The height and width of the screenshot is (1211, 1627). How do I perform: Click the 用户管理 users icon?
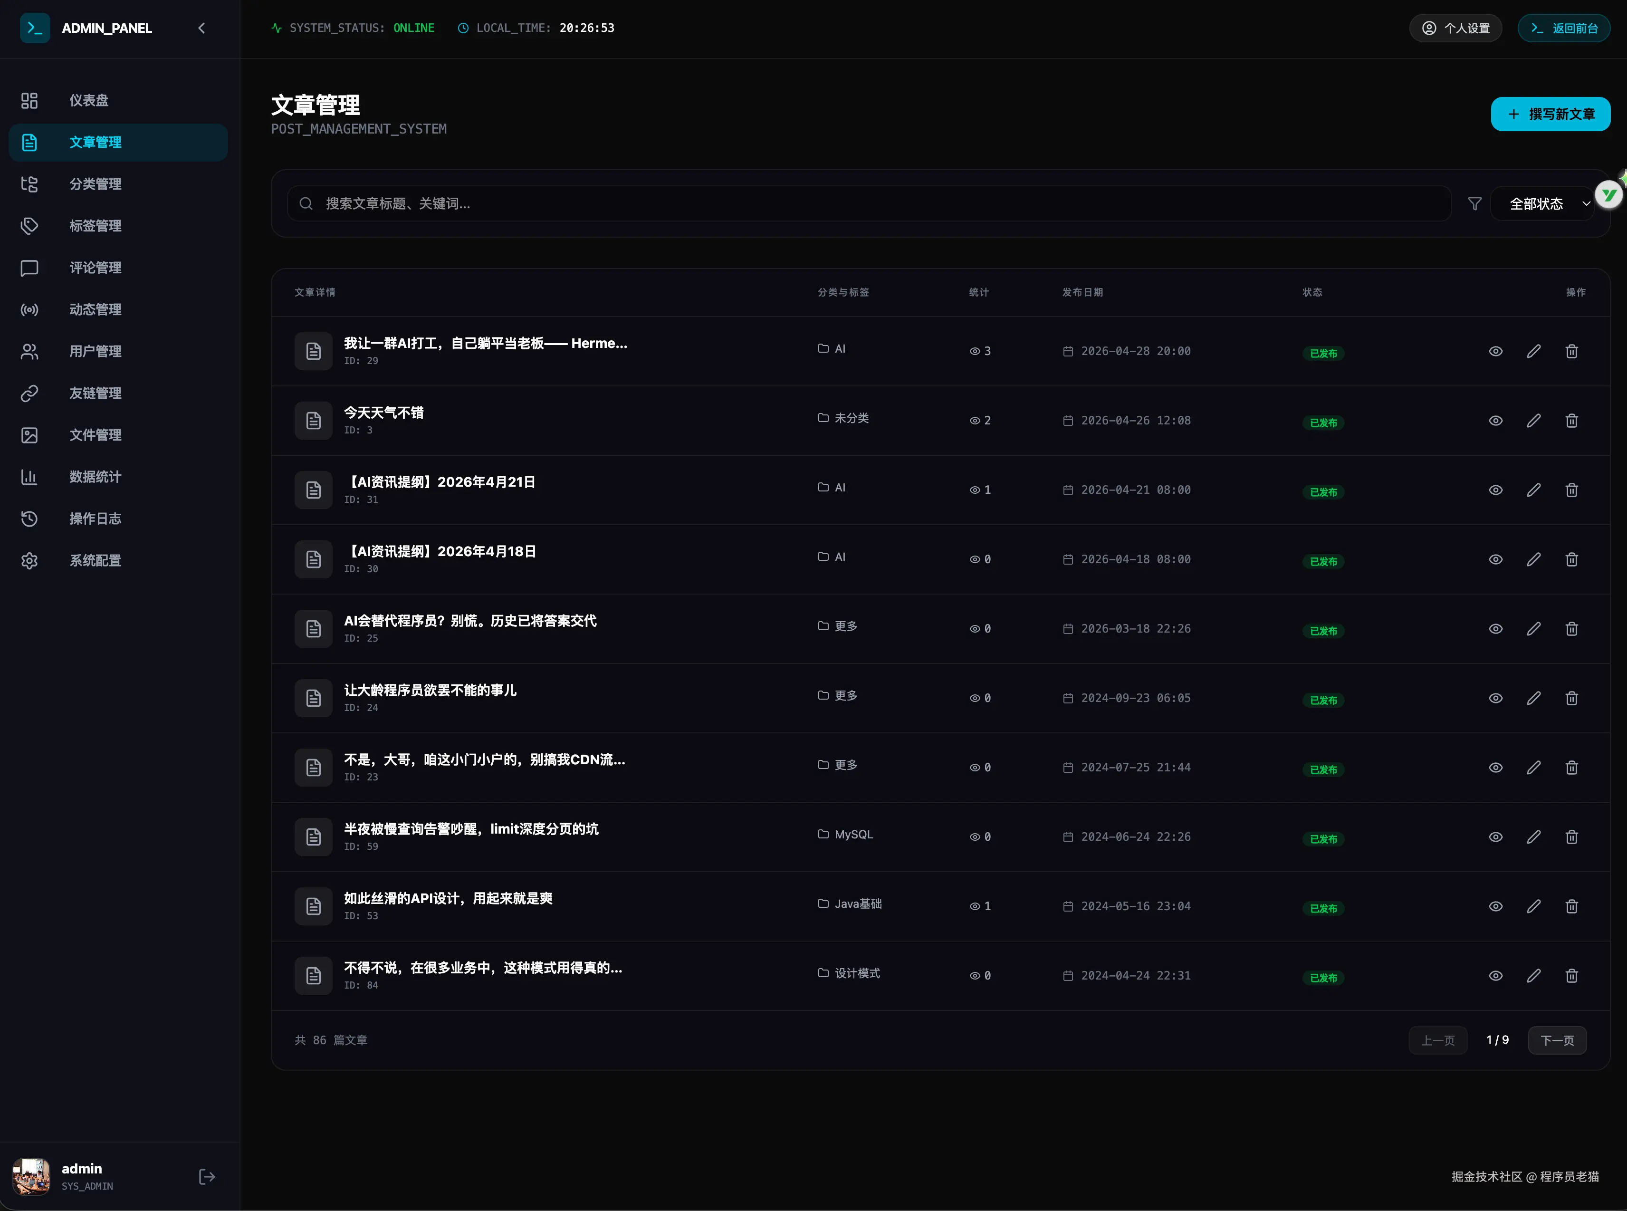[x=29, y=351]
